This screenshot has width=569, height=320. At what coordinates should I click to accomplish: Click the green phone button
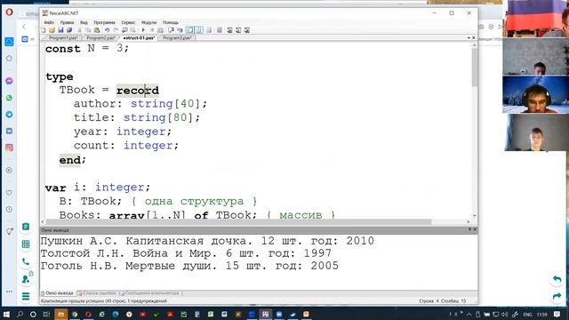coord(26,261)
